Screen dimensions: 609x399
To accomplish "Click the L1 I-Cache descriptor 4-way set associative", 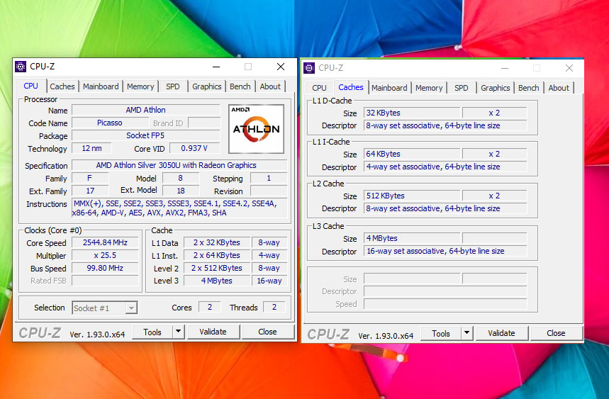I will (445, 167).
